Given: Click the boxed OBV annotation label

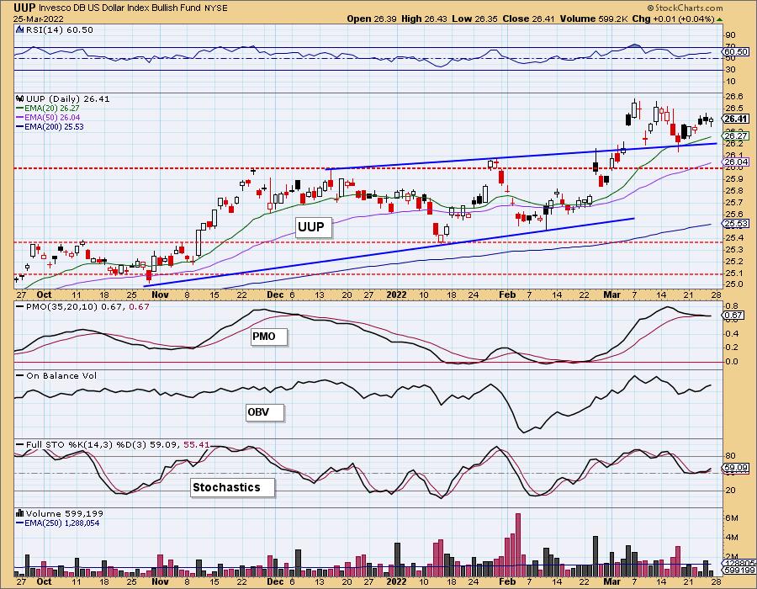Looking at the screenshot, I should coord(264,412).
